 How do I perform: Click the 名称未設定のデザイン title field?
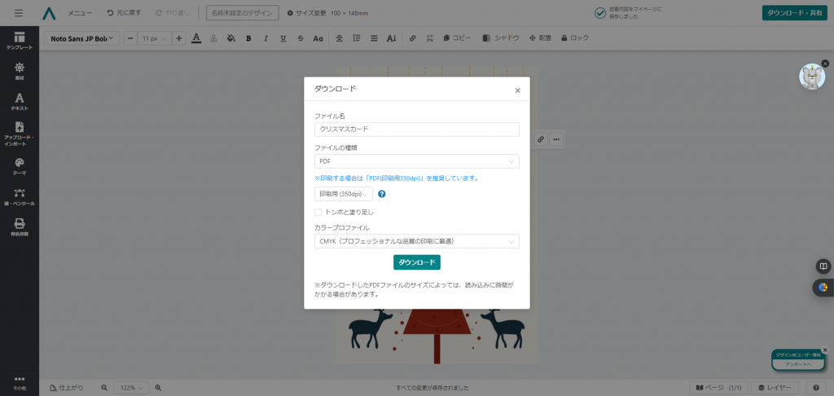[x=243, y=13]
